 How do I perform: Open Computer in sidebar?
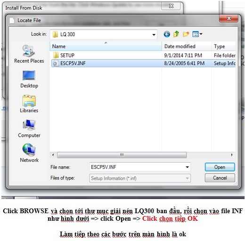pyautogui.click(x=29, y=129)
